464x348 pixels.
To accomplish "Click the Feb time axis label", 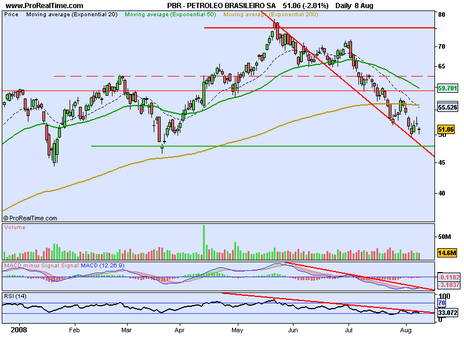I will tap(74, 330).
